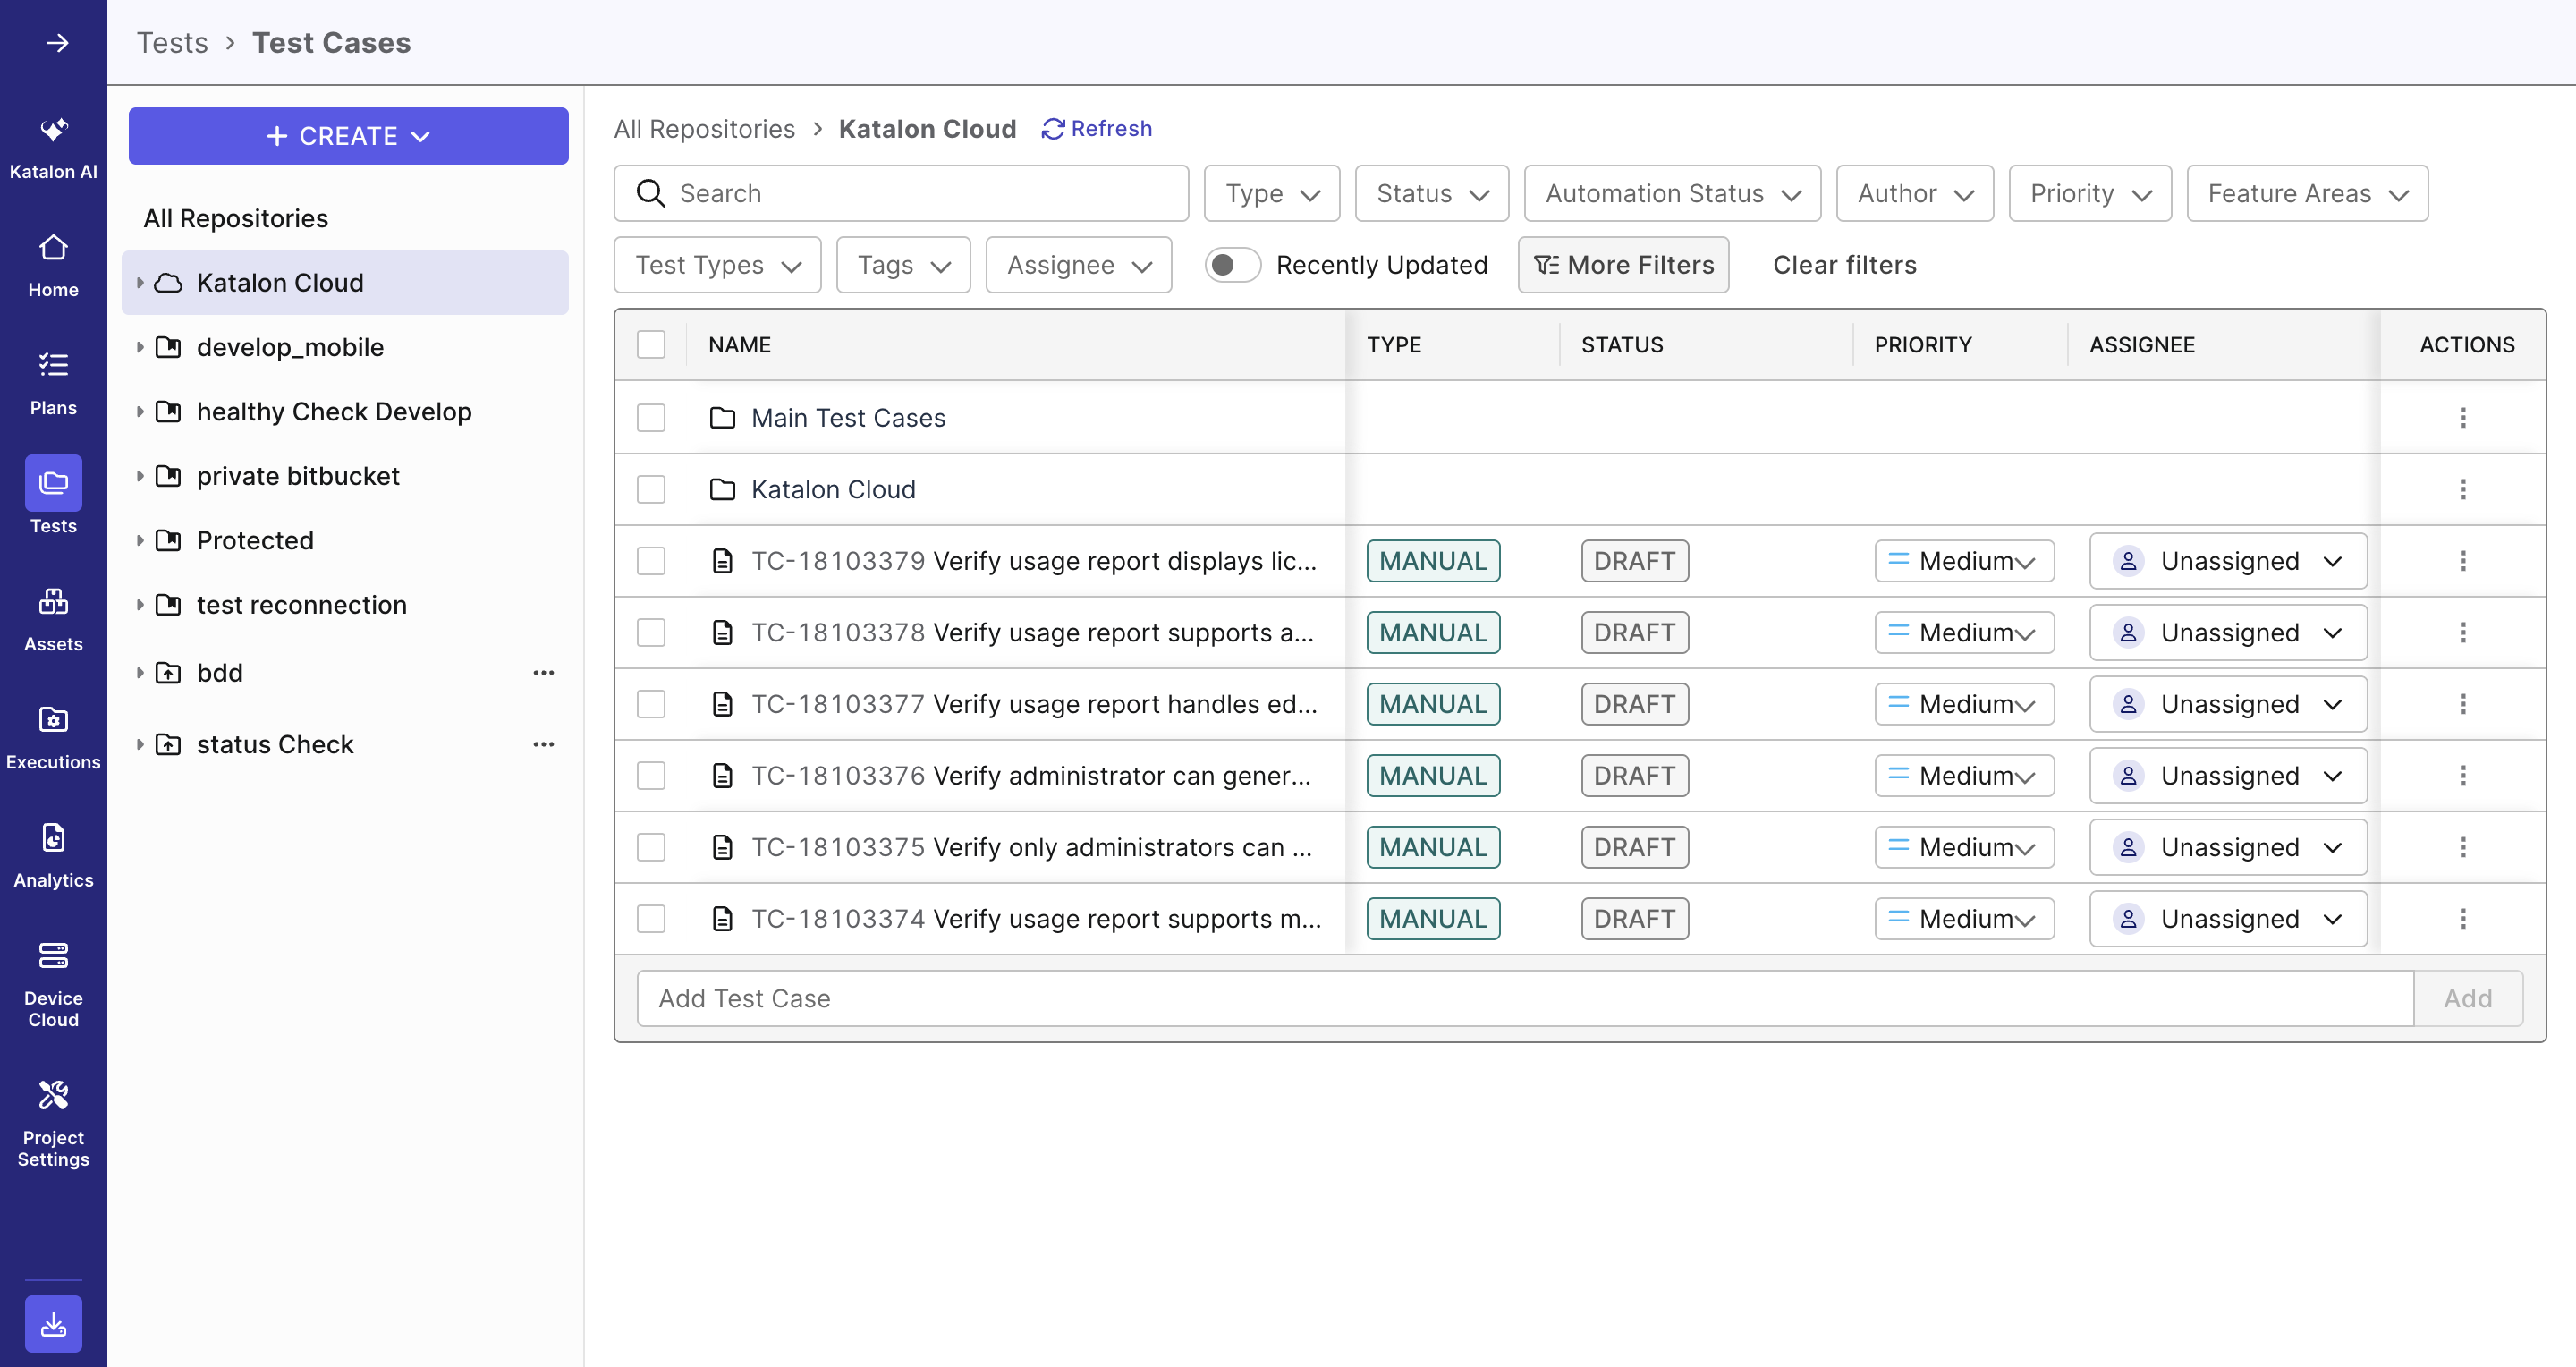Click the Main Test Cases folder icon

pyautogui.click(x=722, y=418)
